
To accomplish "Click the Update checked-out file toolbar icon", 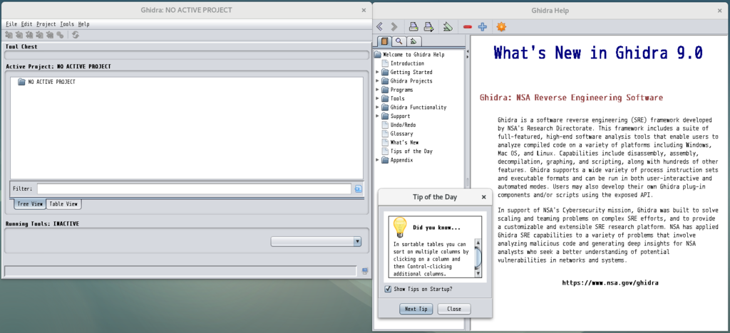I will (x=29, y=35).
